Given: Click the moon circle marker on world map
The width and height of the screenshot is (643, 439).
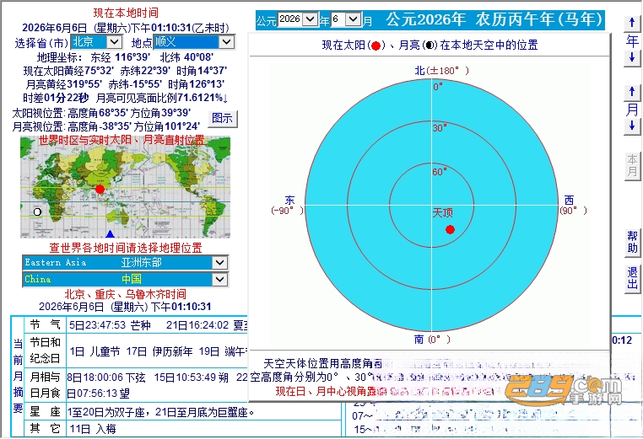Looking at the screenshot, I should [x=37, y=211].
